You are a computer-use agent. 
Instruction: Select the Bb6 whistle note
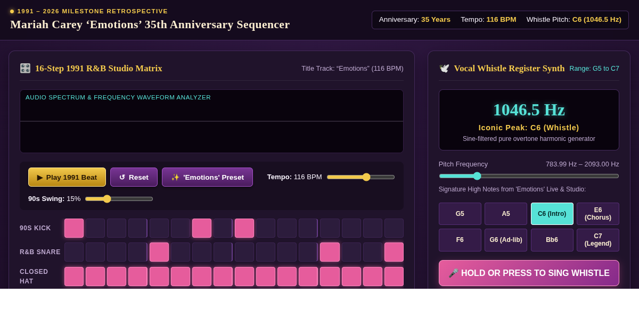[x=552, y=240]
